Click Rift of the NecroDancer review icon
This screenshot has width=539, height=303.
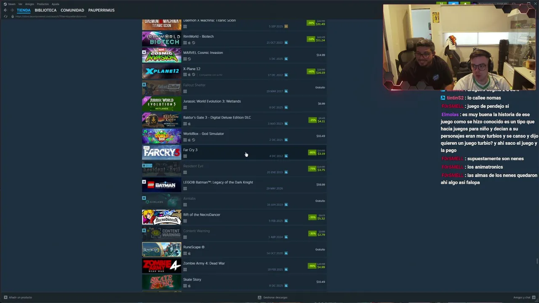[x=286, y=221]
